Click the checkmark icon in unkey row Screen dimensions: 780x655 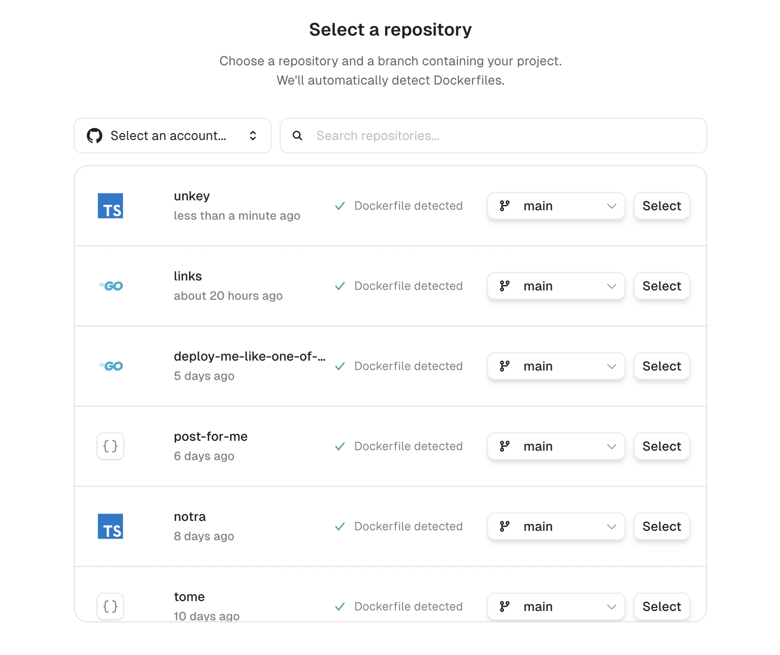[340, 206]
